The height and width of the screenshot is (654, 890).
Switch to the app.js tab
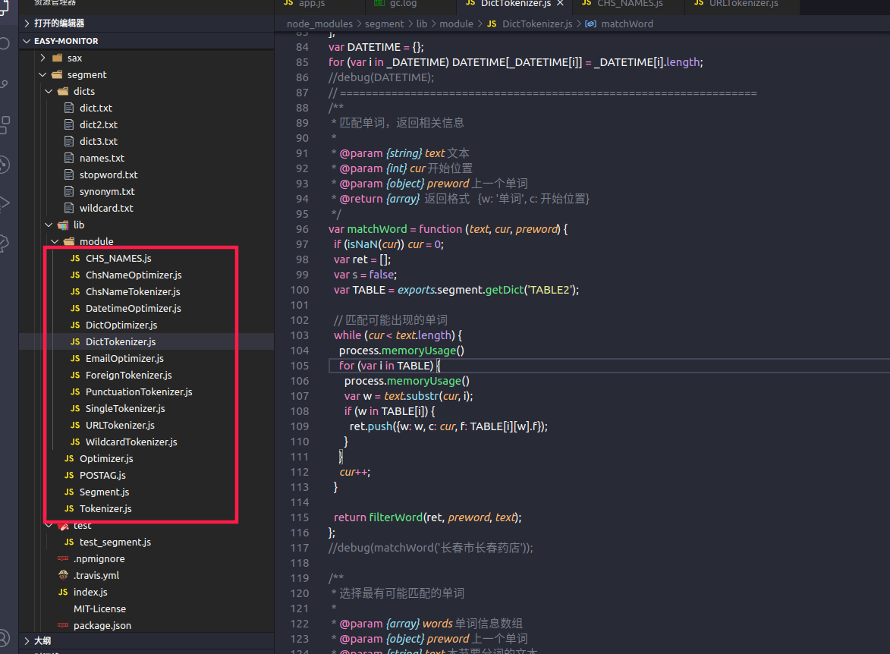[x=311, y=4]
